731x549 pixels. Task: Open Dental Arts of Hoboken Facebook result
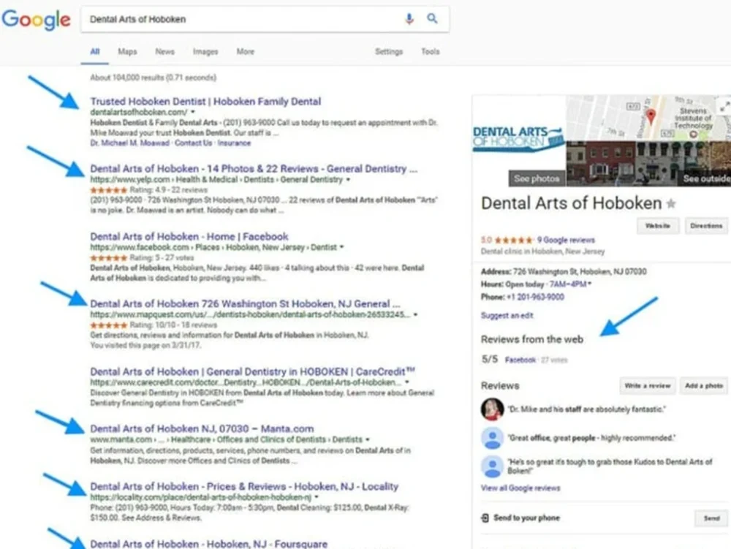[x=189, y=236]
